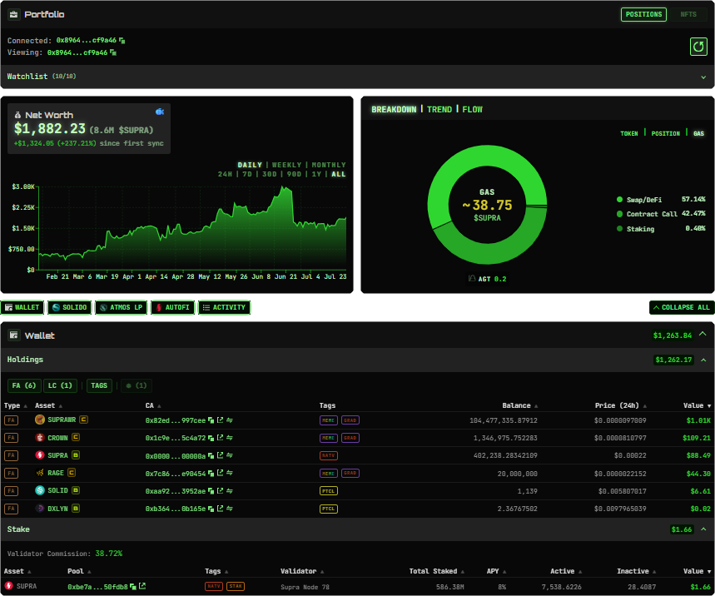Copy stake pool address 0xbe7a...50fdb8

pyautogui.click(x=132, y=586)
